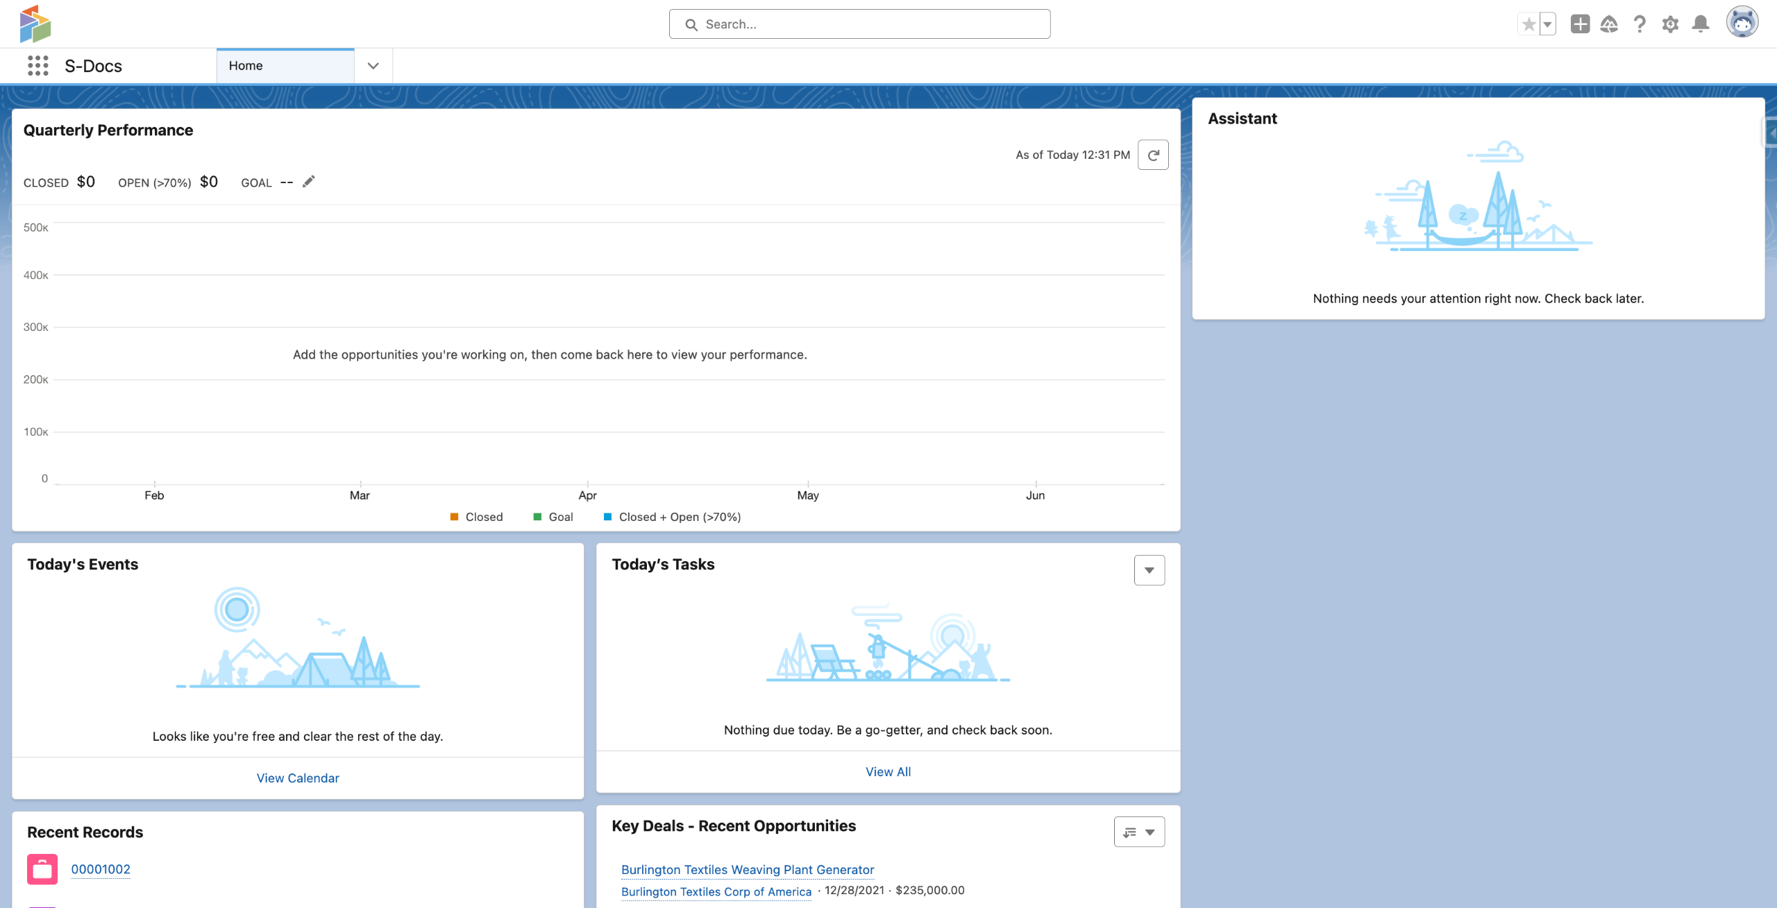Expand the favorites list dropdown arrow
This screenshot has height=908, width=1777.
pos(1547,24)
